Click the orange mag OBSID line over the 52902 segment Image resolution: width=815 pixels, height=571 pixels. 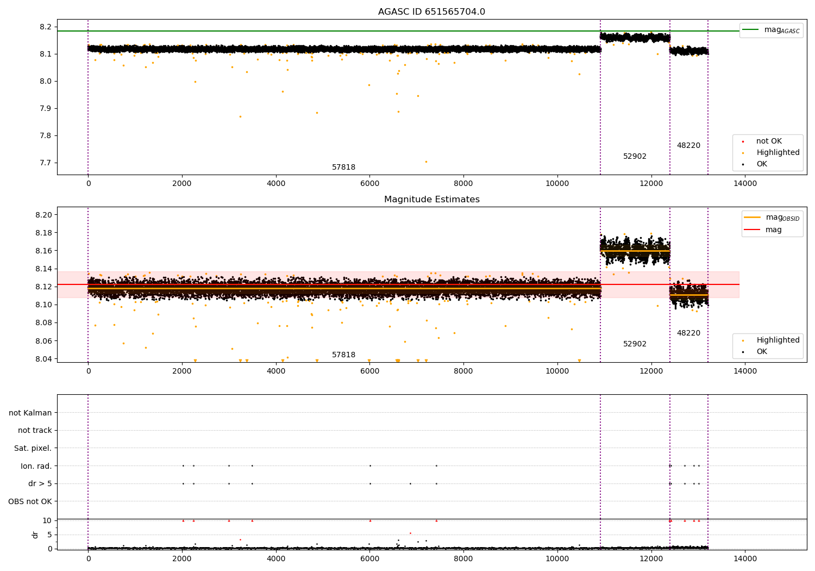635,251
